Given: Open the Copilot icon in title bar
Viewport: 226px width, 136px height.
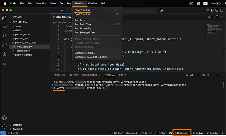Looking at the screenshot, I should coord(161,10).
